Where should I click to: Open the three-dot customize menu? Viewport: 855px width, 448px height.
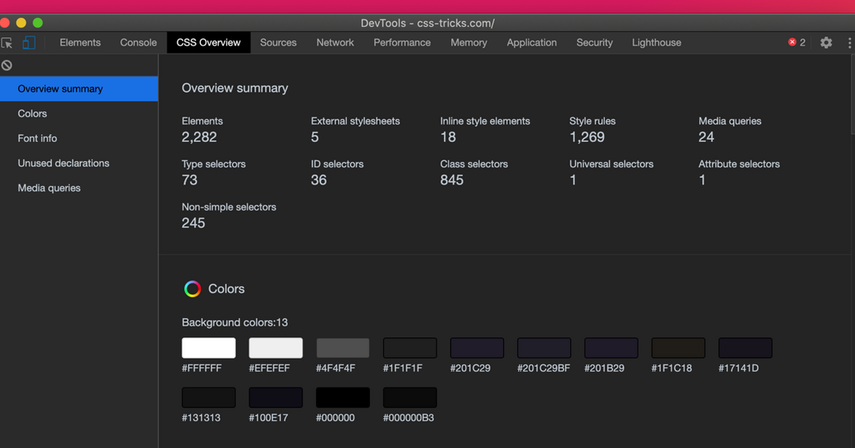point(849,43)
